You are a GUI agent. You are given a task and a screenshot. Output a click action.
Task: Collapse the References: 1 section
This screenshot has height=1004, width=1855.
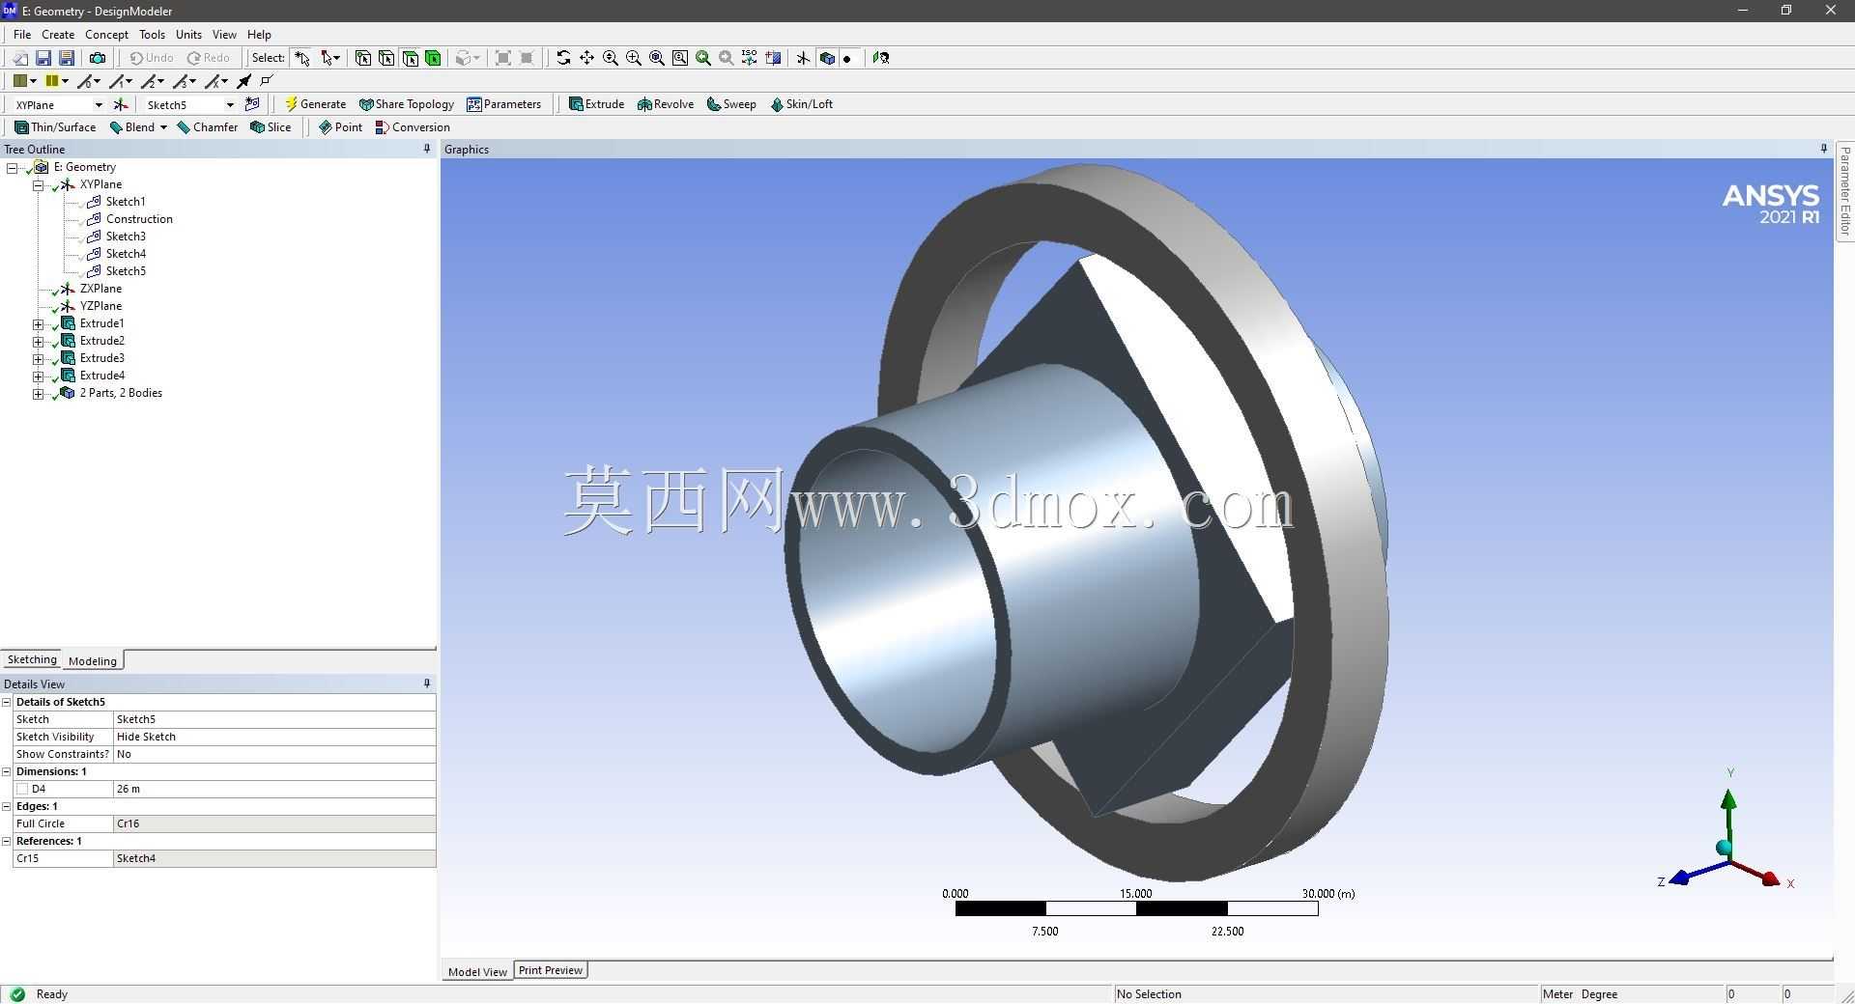7,841
